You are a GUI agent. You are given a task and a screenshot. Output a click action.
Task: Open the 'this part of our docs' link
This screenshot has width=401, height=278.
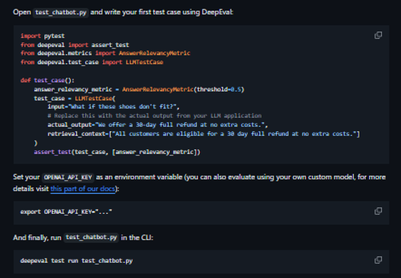83,189
